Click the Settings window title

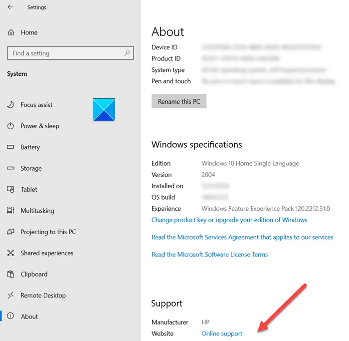pyautogui.click(x=37, y=7)
